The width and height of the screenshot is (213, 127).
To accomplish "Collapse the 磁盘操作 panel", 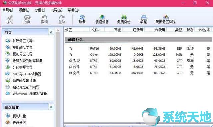I will coord(51,107).
